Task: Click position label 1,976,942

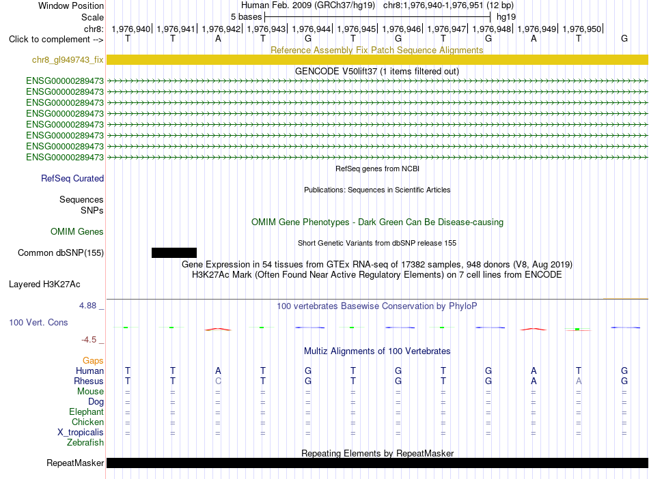Action: [x=221, y=29]
